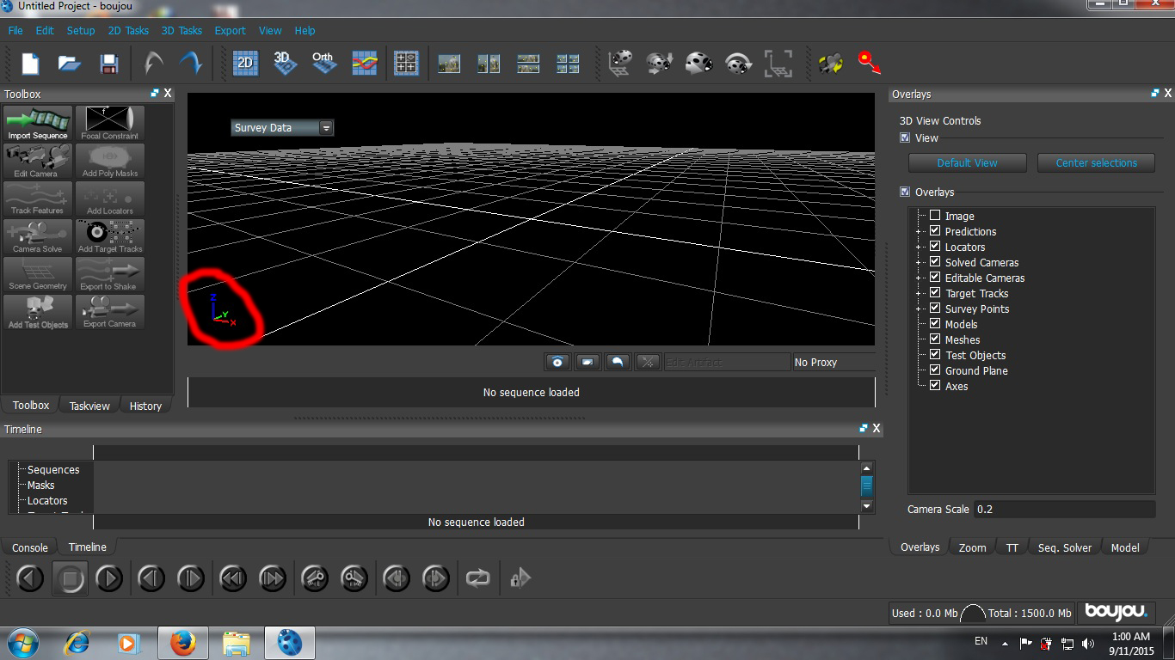Switch to the Orth view icon
Viewport: 1175px width, 660px height.
pyautogui.click(x=323, y=63)
